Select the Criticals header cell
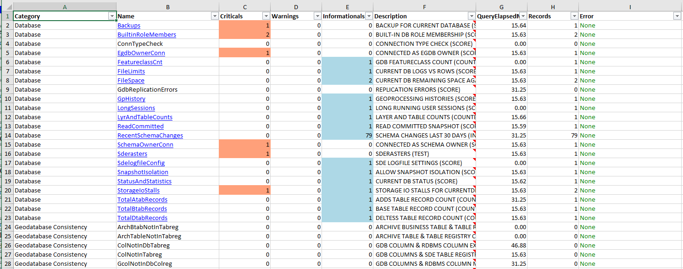This screenshot has width=683, height=269. [245, 16]
